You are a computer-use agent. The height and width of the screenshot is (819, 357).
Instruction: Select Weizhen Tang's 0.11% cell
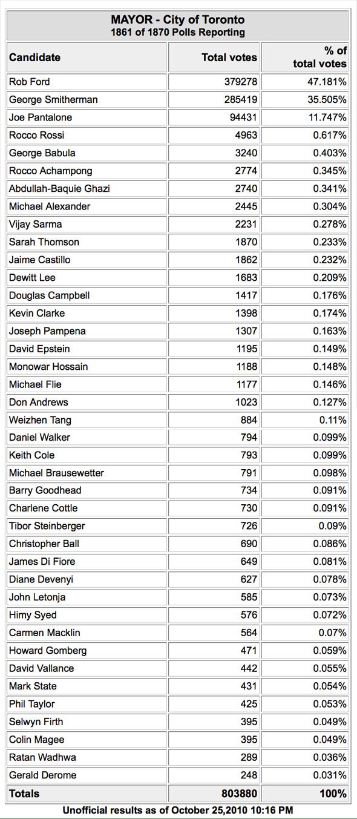[306, 419]
